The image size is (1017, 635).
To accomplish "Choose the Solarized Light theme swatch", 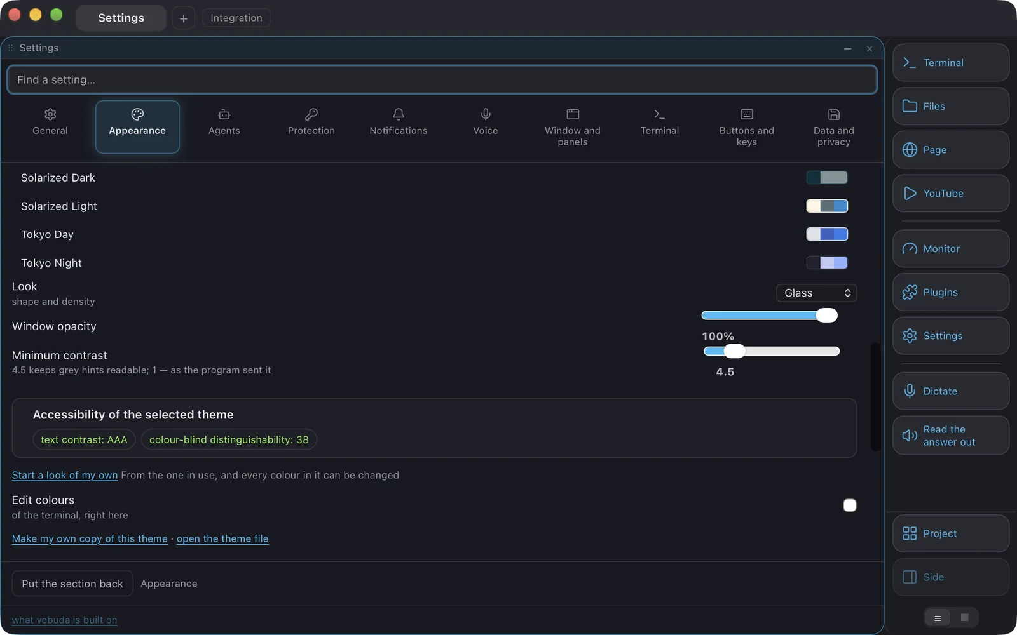I will pos(827,206).
